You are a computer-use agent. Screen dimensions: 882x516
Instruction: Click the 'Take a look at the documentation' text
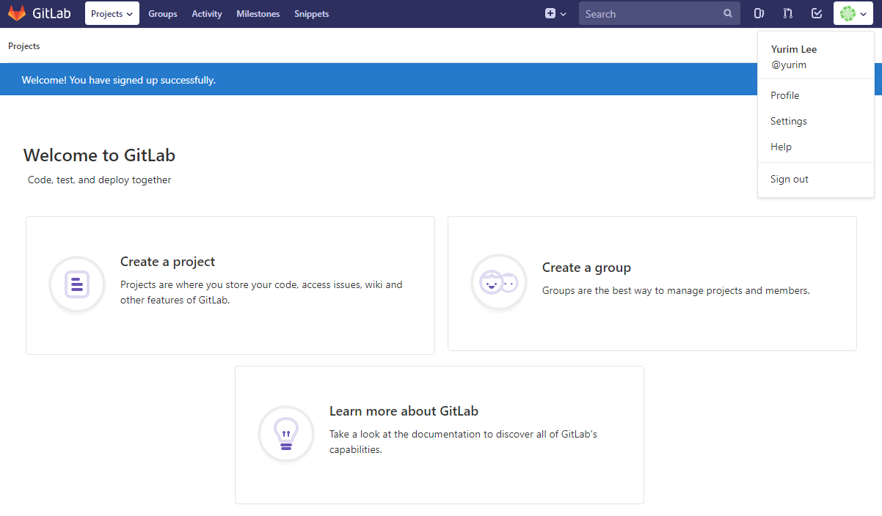(463, 441)
